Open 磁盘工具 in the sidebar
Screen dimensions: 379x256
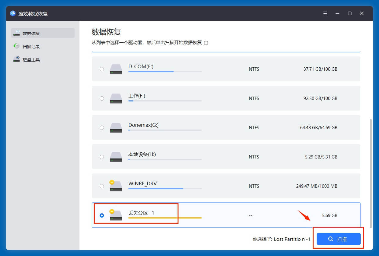click(x=31, y=60)
